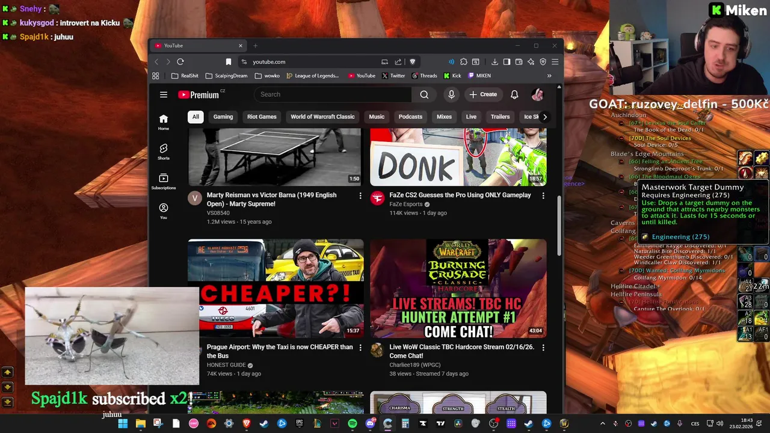The width and height of the screenshot is (770, 433).
Task: Open RealShit bookmarks folder
Action: [x=185, y=76]
